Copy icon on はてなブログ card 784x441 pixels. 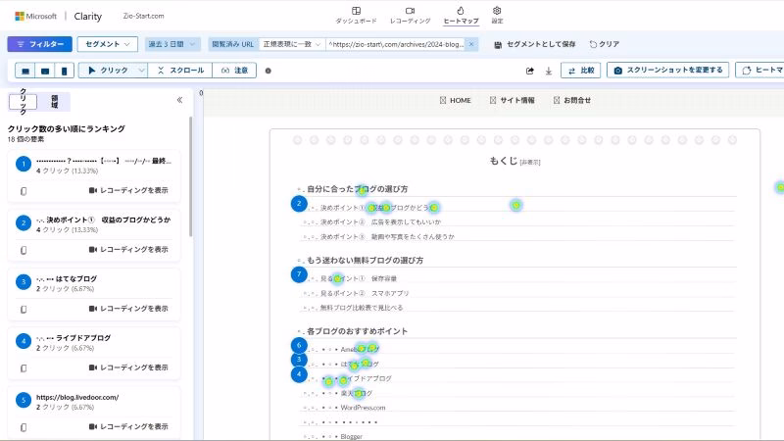tap(24, 309)
